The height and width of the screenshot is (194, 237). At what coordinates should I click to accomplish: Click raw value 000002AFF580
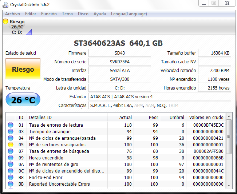pos(209,151)
